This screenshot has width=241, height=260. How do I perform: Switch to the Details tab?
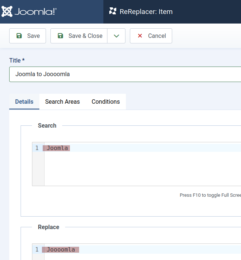click(24, 101)
